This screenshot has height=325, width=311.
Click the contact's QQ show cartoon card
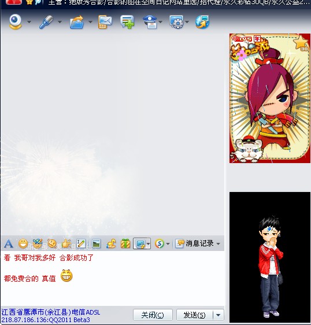click(270, 98)
